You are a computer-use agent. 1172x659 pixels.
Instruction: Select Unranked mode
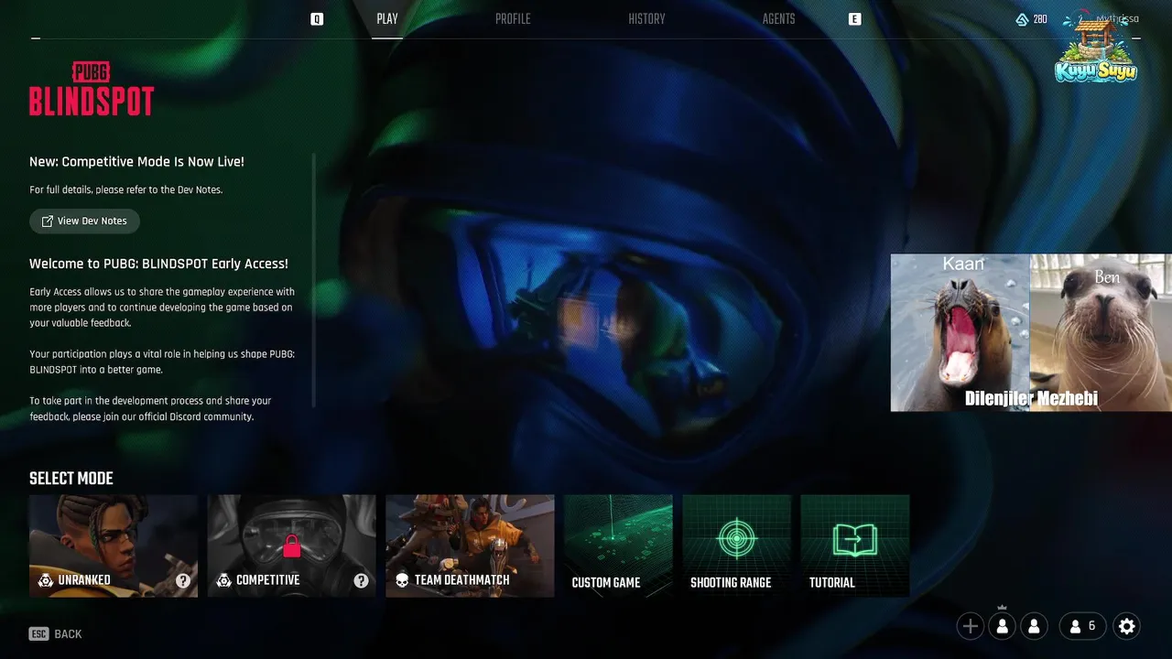[114, 546]
